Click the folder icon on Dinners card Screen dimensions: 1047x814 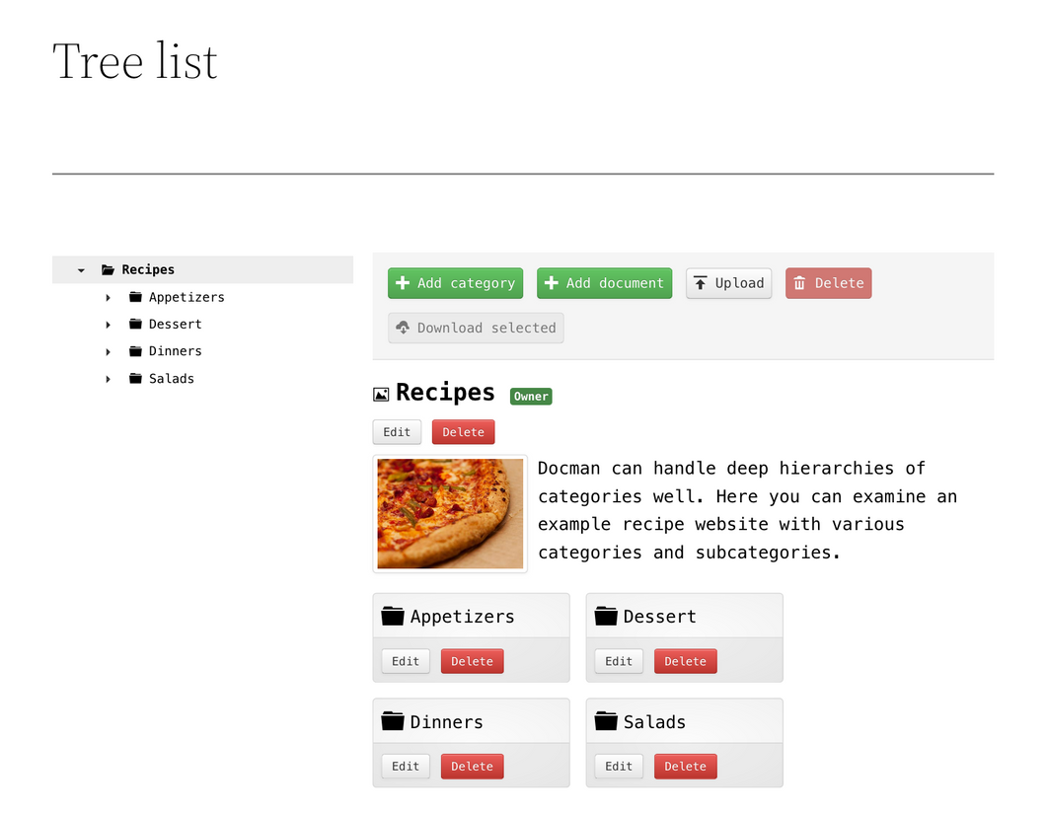tap(393, 721)
